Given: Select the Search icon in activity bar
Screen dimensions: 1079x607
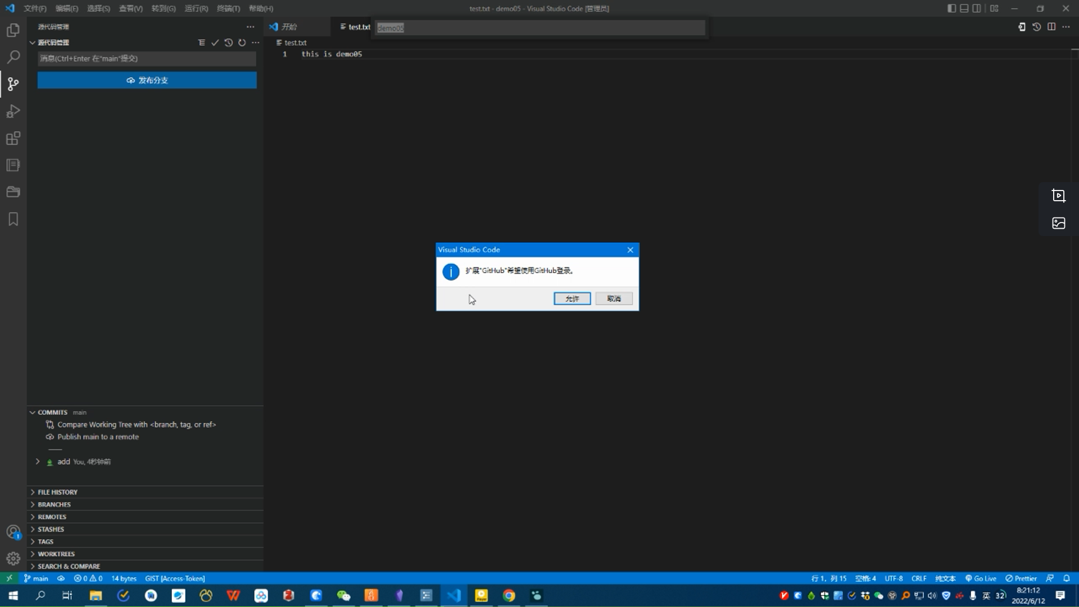Looking at the screenshot, I should tap(13, 57).
